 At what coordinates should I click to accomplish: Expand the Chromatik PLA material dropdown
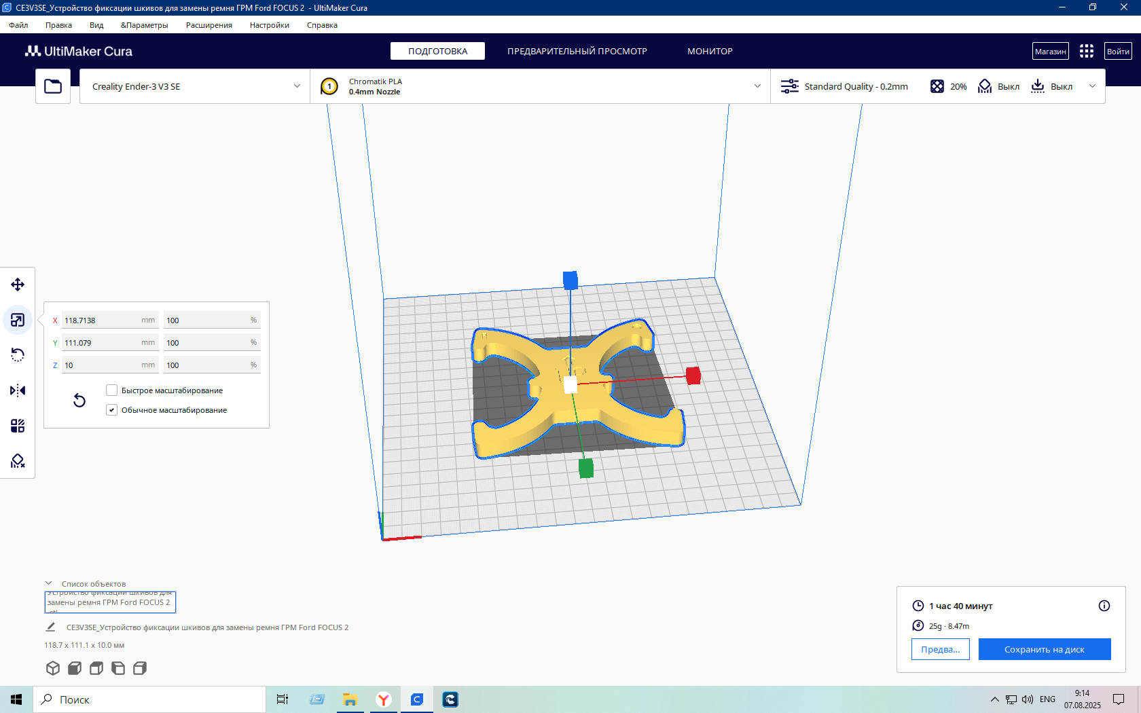pos(541,86)
